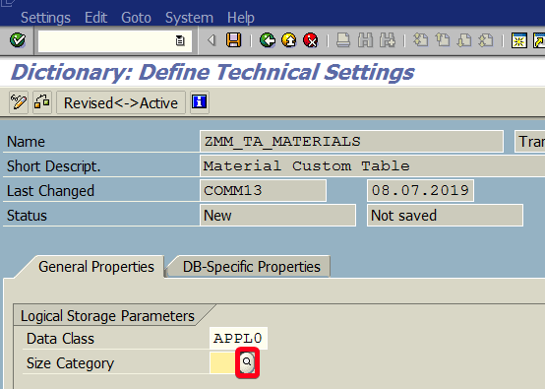
Task: Open the Settings menu
Action: click(x=45, y=18)
